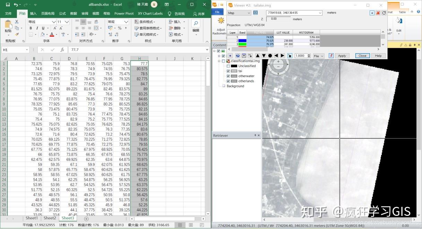This screenshot has width=422, height=229.
Task: Uncheck the tai class visibility checkbox
Action: (228, 71)
